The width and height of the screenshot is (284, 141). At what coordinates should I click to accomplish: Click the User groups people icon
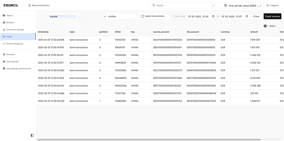click(x=4, y=61)
